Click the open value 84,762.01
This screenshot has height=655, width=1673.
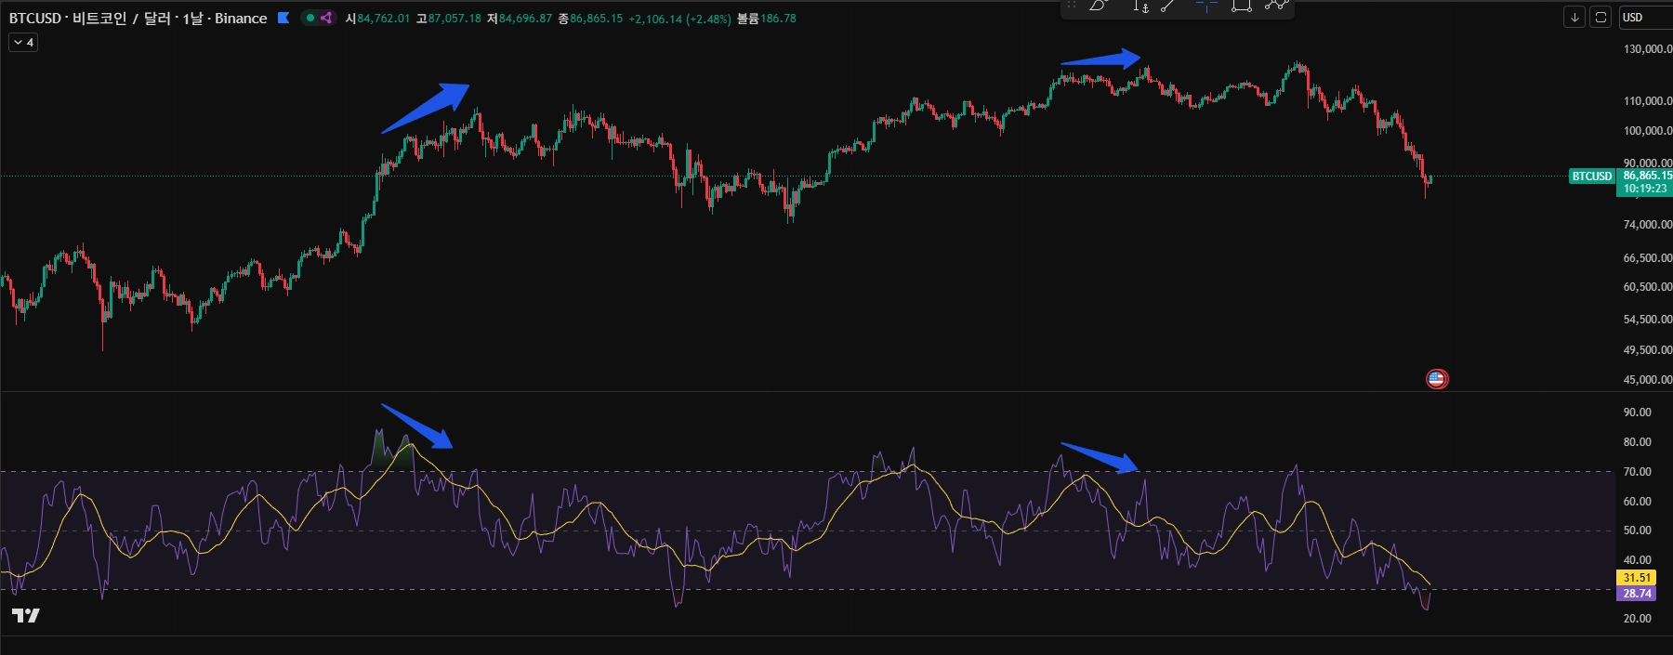pyautogui.click(x=383, y=19)
